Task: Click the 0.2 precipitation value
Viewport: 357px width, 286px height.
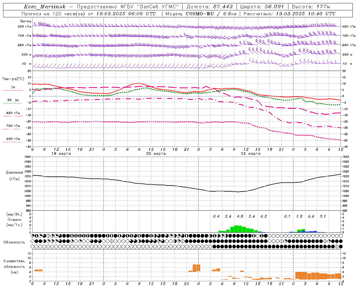Action: point(264,216)
